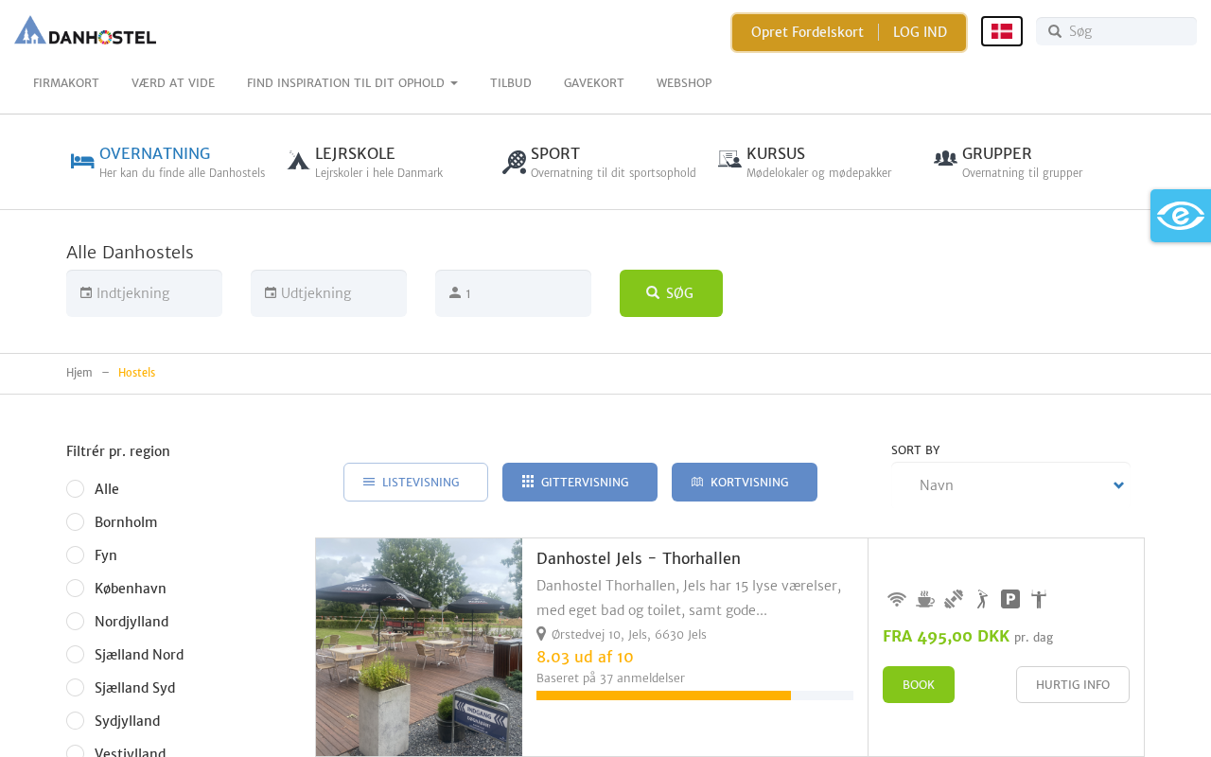1211x757 pixels.
Task: Click the Danhostel logo
Action: (85, 30)
